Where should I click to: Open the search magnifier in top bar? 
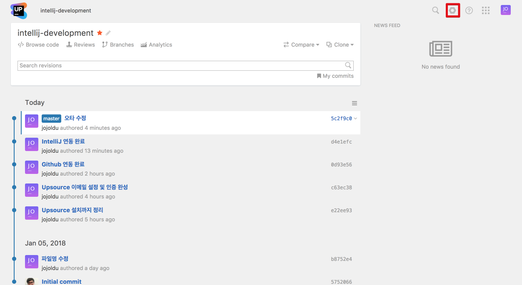[435, 10]
